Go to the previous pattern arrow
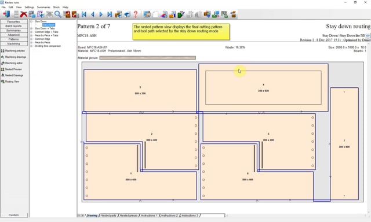The height and width of the screenshot is (222, 371). (93, 14)
